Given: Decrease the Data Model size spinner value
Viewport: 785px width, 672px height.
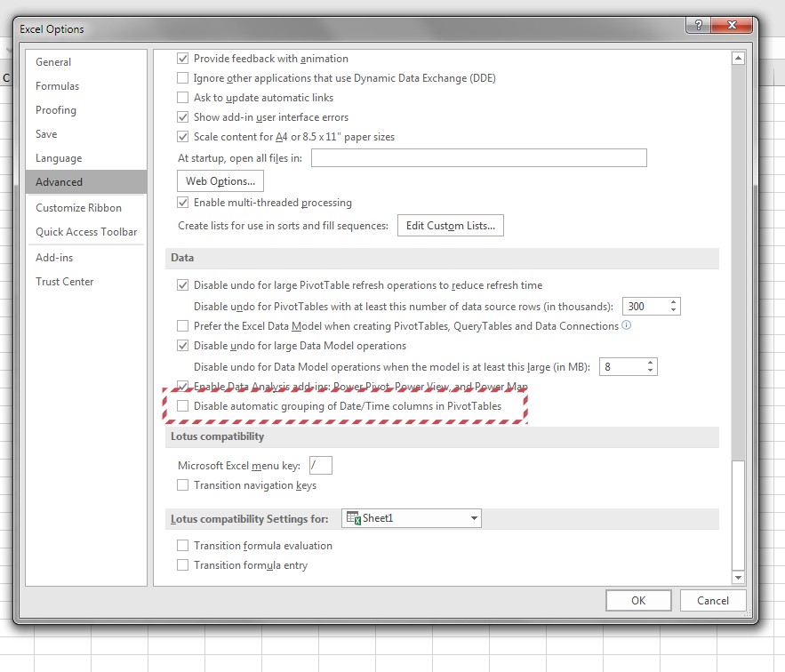Looking at the screenshot, I should [652, 371].
